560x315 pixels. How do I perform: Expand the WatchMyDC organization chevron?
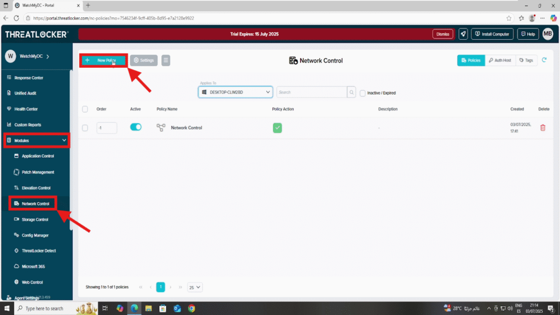(x=48, y=56)
